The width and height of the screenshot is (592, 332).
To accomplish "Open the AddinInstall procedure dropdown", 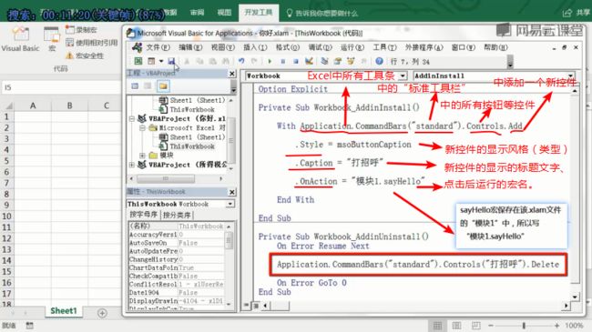I will pos(571,75).
